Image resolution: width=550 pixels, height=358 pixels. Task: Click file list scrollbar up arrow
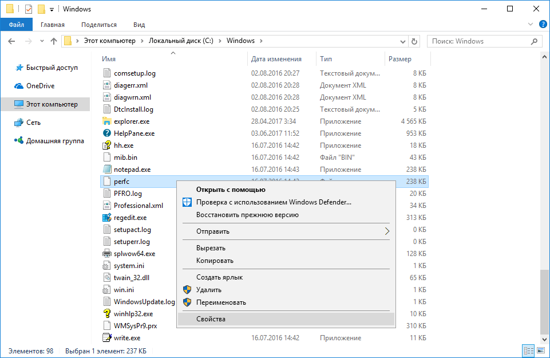pos(544,57)
